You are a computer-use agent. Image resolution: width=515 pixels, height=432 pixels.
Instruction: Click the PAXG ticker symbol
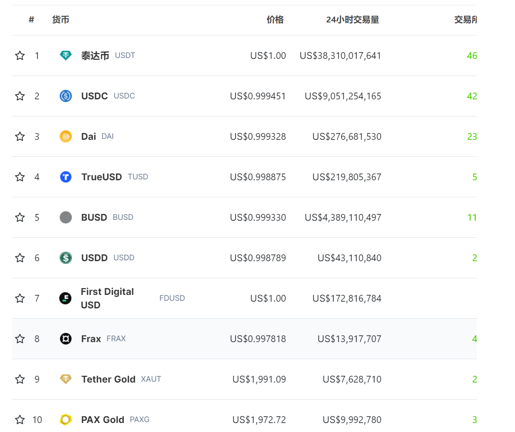(140, 419)
